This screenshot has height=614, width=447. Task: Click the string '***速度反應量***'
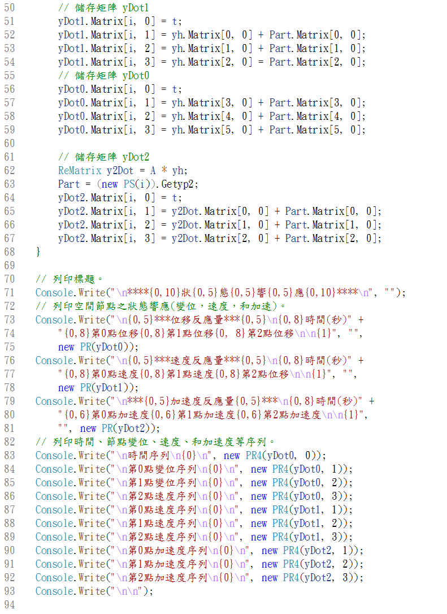click(197, 361)
